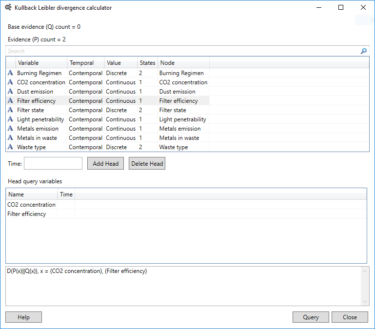Screen dimensions: 375x329
Task: Click the 'A' icon beside Light penetrability
Action: tap(10, 119)
